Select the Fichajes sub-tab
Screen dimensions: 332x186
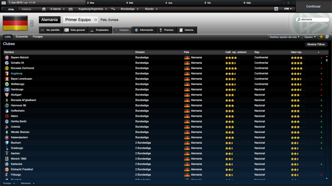pos(38,37)
